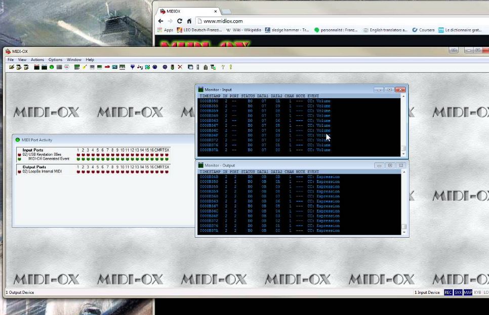Click the MIDI-OX Generated Event label
Screen dimensions: 489x315
(x=49, y=159)
